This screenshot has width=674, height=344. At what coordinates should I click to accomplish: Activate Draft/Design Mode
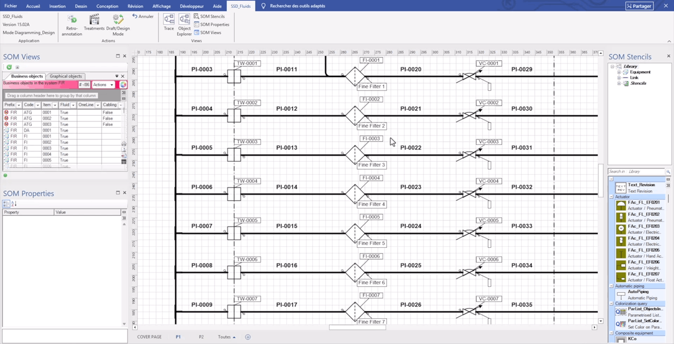pyautogui.click(x=117, y=25)
